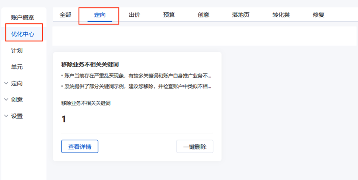The width and height of the screenshot is (358, 180).
Task: Go to 计划 in the sidebar
Action: [17, 50]
